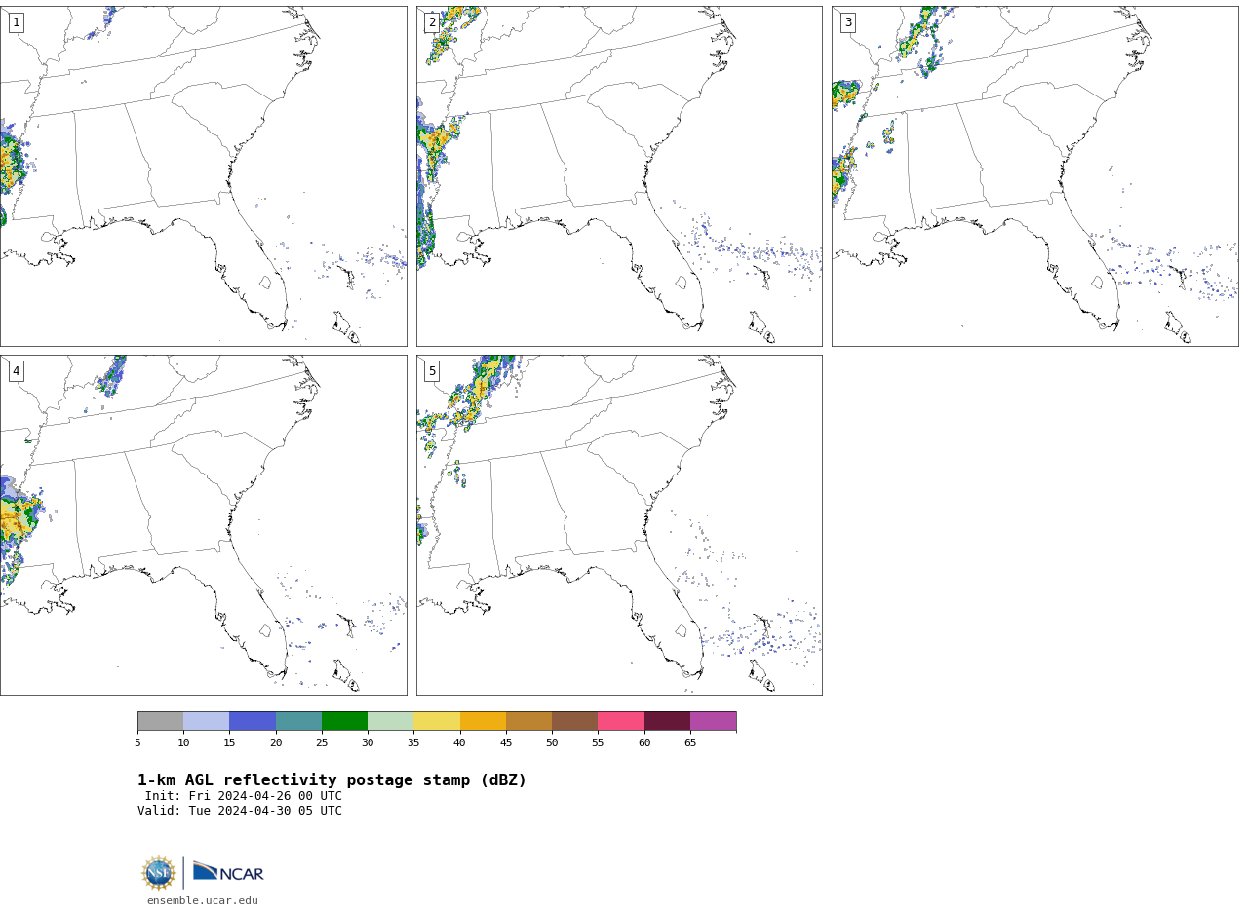
Task: Click the panel label number 3
Action: click(x=848, y=22)
